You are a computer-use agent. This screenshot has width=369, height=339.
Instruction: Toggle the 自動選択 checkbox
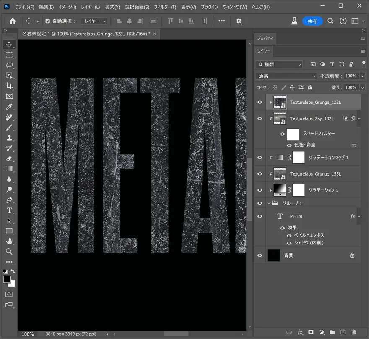47,21
